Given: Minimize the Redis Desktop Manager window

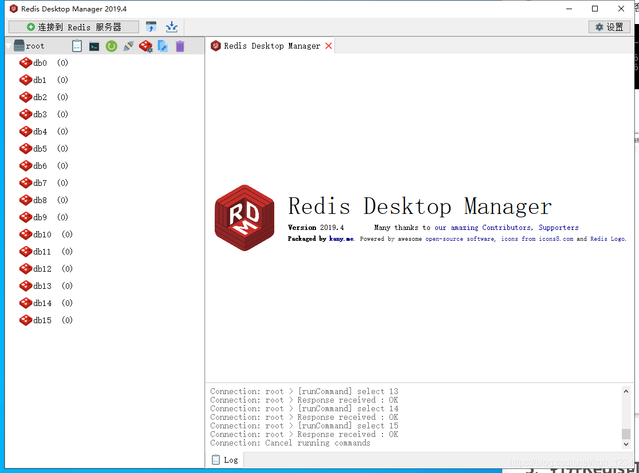Looking at the screenshot, I should [x=569, y=9].
